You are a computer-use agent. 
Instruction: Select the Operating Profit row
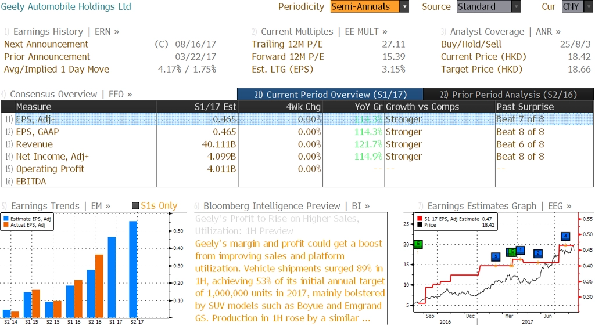[297, 169]
